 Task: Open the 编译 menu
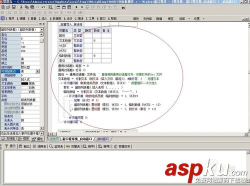79,18
